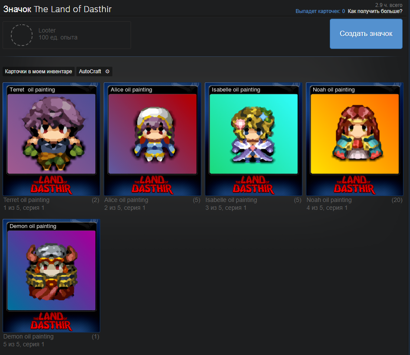Click Noah oil painting caption below card

coord(329,200)
